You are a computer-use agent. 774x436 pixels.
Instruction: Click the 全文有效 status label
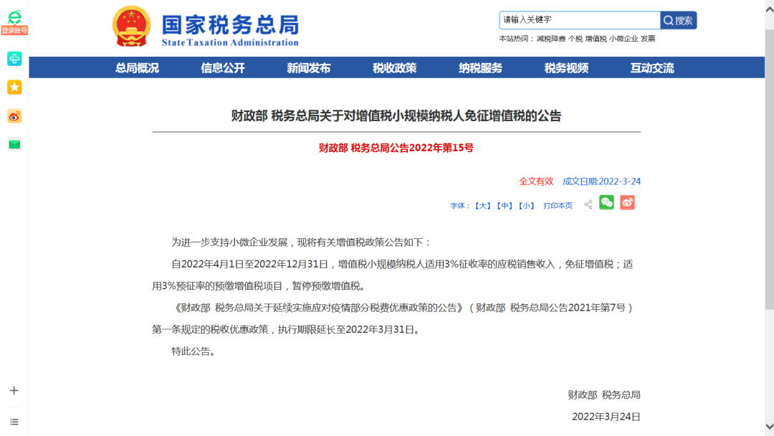tap(536, 181)
